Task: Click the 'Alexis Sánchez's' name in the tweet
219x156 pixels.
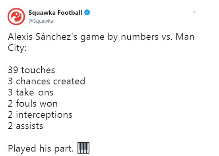Action: 43,37
